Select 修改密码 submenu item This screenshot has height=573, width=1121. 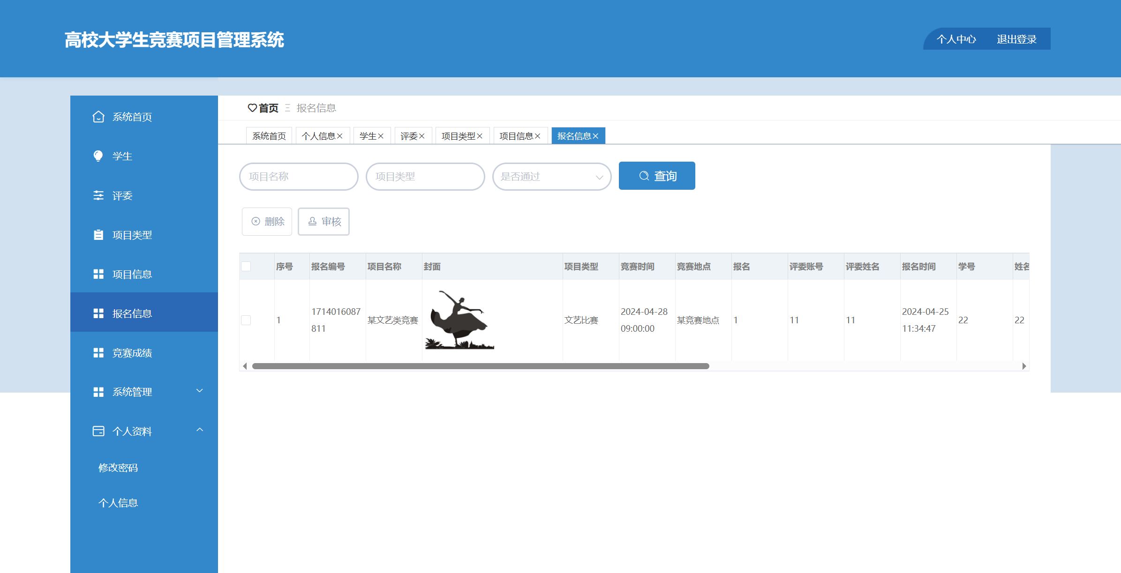click(118, 468)
